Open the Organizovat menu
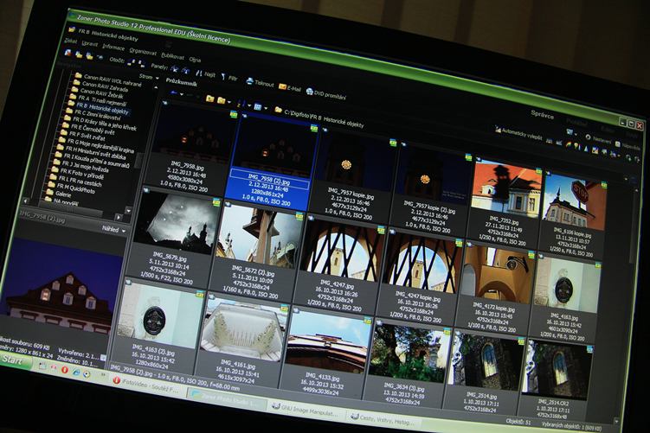This screenshot has height=433, width=650. (x=143, y=52)
